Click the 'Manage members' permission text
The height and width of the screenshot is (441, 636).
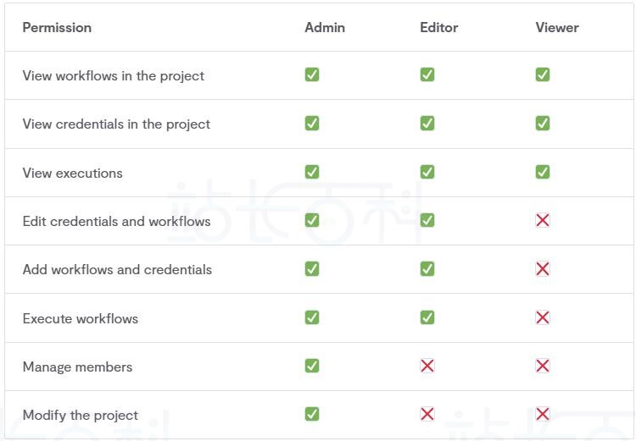pyautogui.click(x=77, y=367)
